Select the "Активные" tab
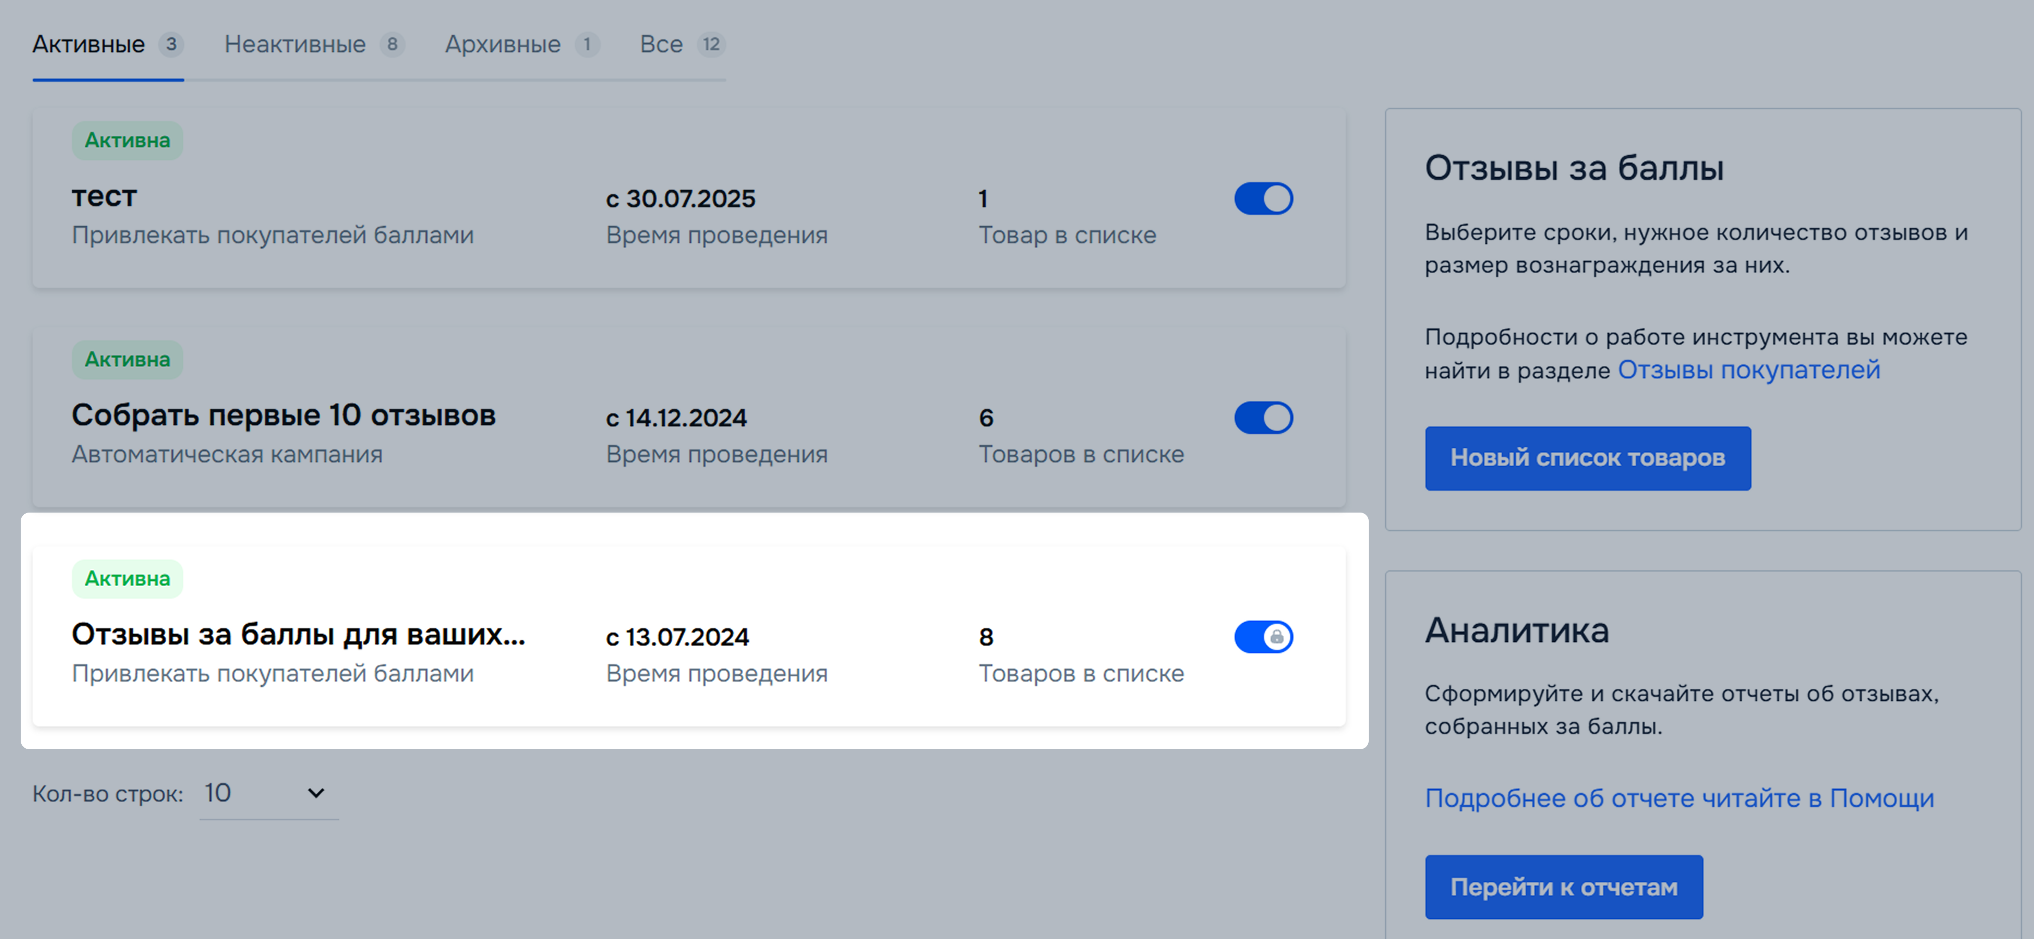2034x939 pixels. click(88, 44)
